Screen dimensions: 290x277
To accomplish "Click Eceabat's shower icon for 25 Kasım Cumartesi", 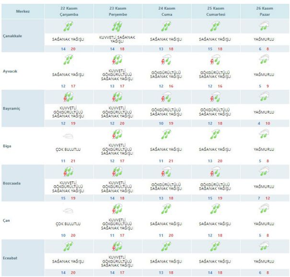I will [215, 247].
